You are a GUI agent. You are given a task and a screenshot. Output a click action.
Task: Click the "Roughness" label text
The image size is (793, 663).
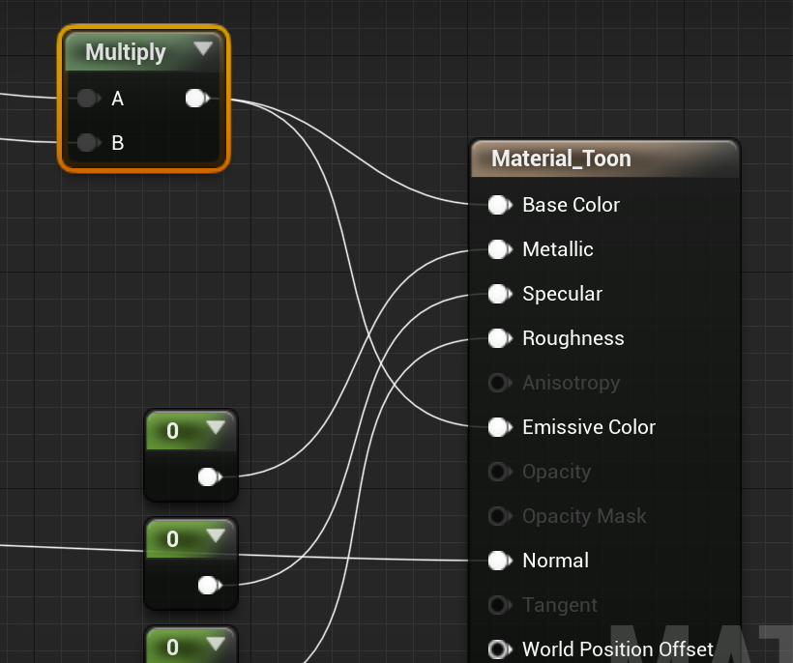(573, 338)
